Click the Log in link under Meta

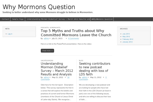10,34
